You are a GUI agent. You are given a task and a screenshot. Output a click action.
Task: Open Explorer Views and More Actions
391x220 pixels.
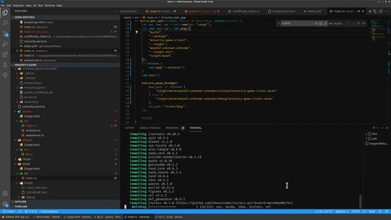(x=115, y=11)
